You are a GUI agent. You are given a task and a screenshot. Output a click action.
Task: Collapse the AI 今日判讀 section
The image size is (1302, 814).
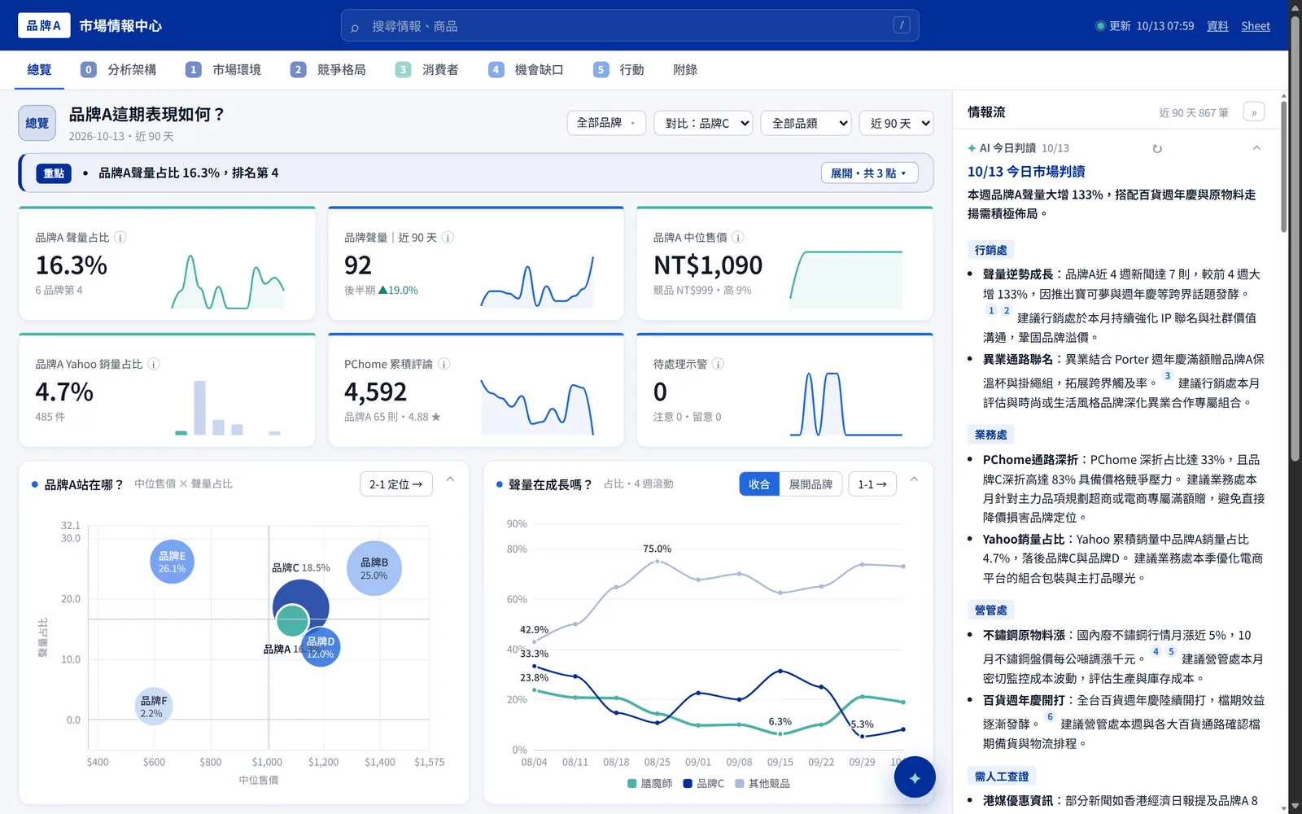pyautogui.click(x=1256, y=148)
